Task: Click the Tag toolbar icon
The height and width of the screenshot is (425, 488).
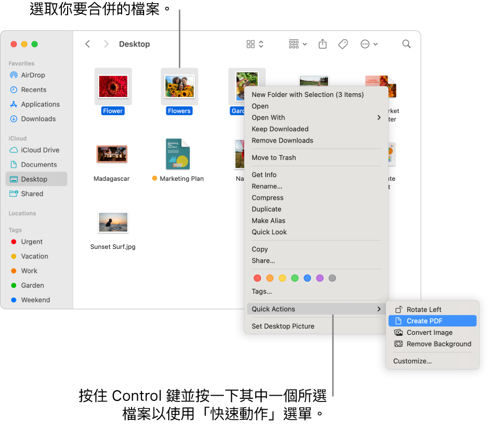Action: pyautogui.click(x=343, y=44)
